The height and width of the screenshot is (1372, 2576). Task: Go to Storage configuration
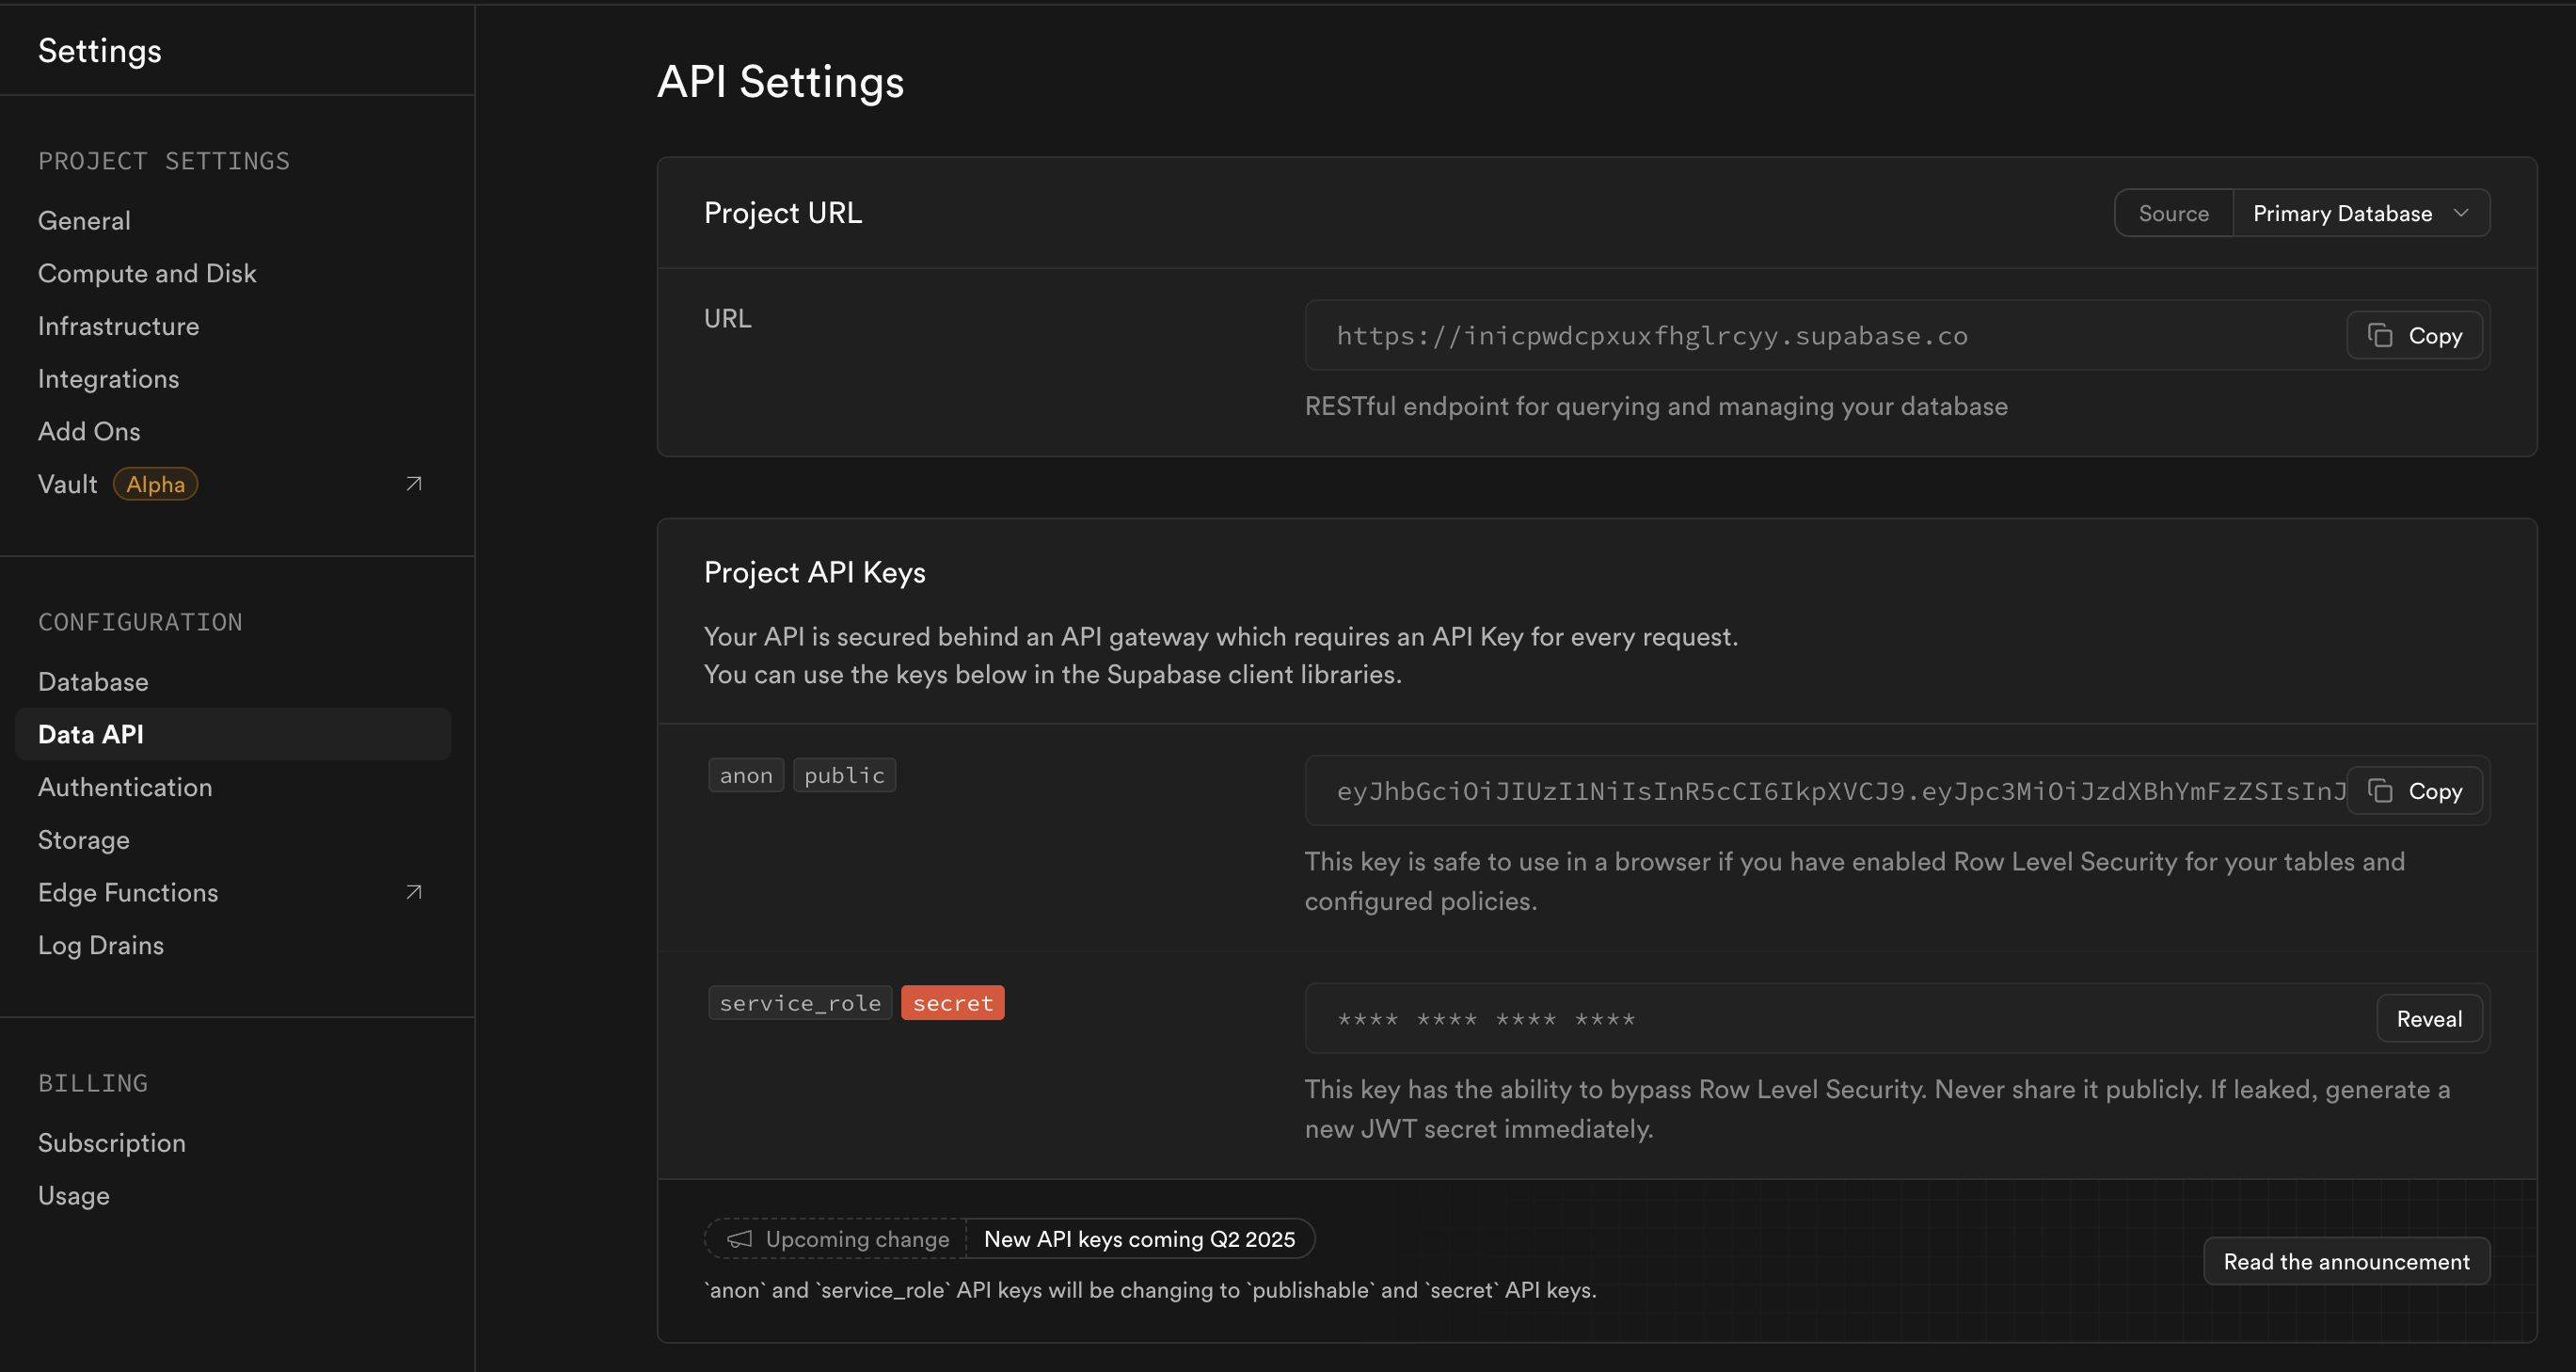pos(84,840)
